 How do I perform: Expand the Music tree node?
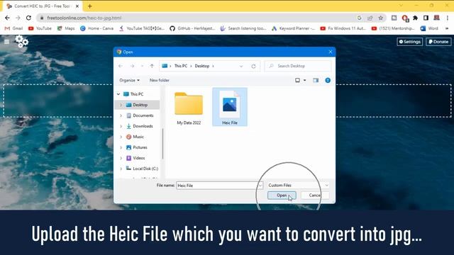tap(121, 137)
